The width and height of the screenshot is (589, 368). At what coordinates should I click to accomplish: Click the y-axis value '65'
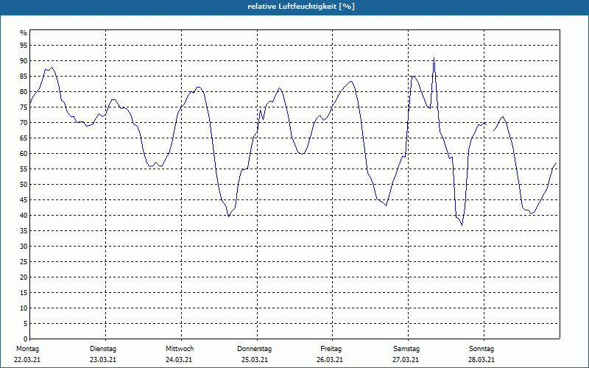(x=24, y=138)
